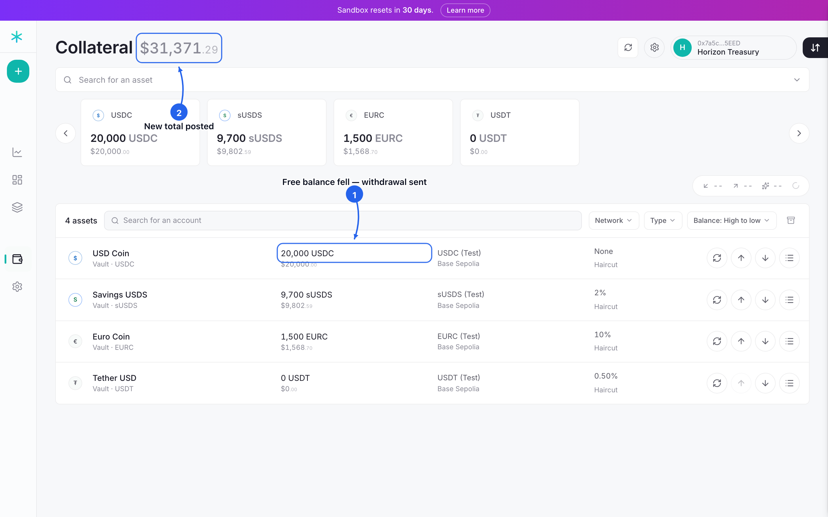Click the 0.50% haircut value
The image size is (828, 517).
point(606,376)
